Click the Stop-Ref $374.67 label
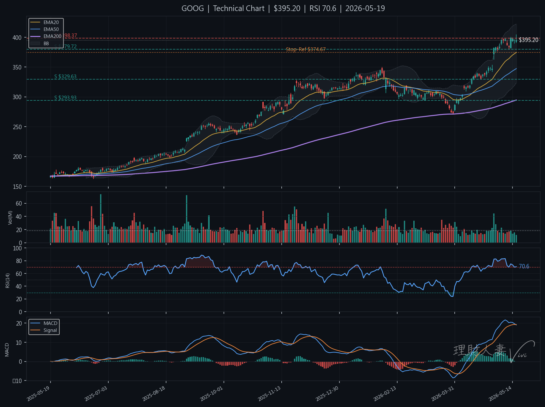Screen dimensions: 545x407 pyautogui.click(x=306, y=50)
